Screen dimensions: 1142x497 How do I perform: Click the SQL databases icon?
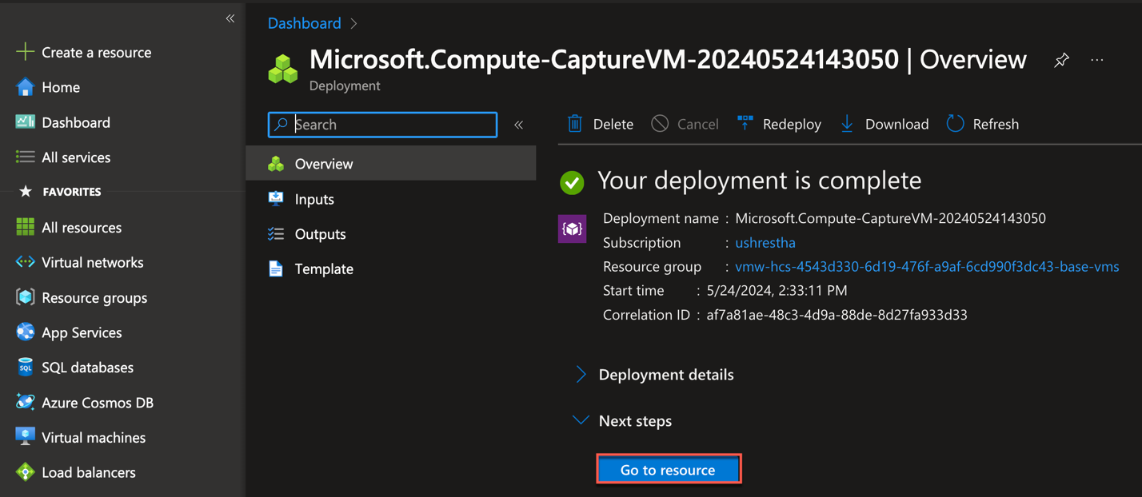[25, 367]
